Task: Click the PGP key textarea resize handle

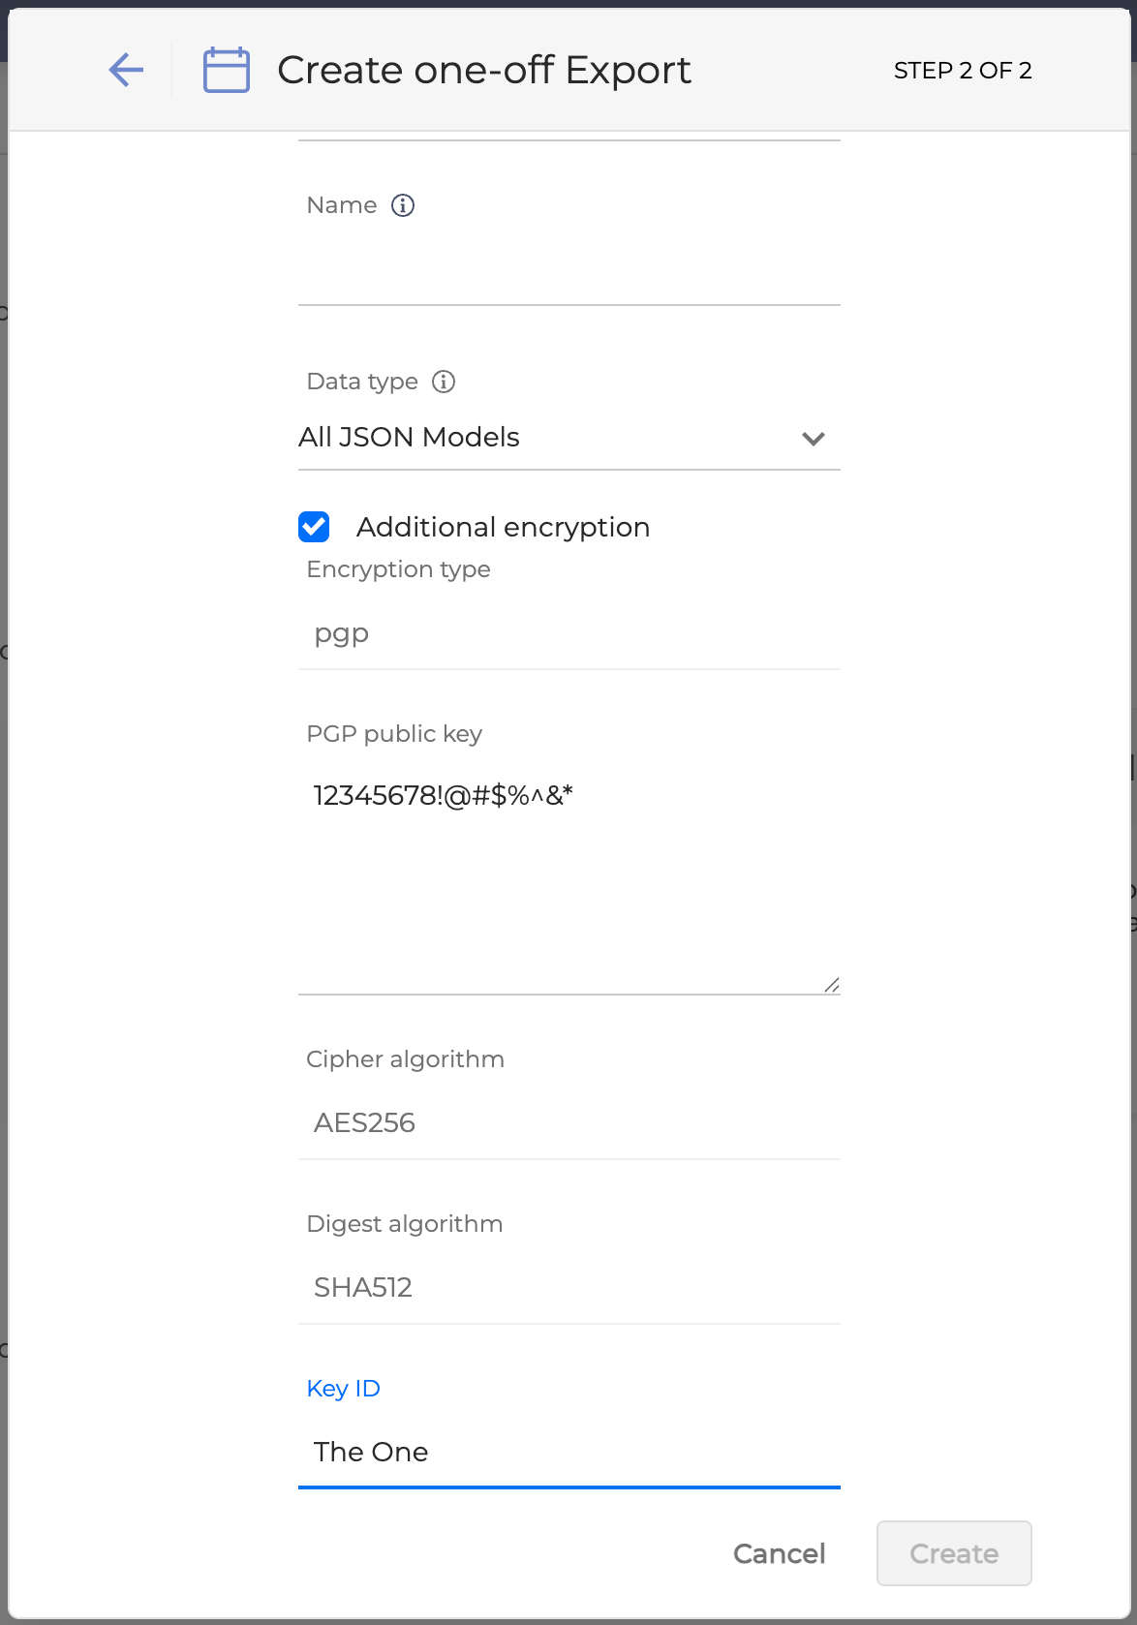Action: pyautogui.click(x=832, y=985)
